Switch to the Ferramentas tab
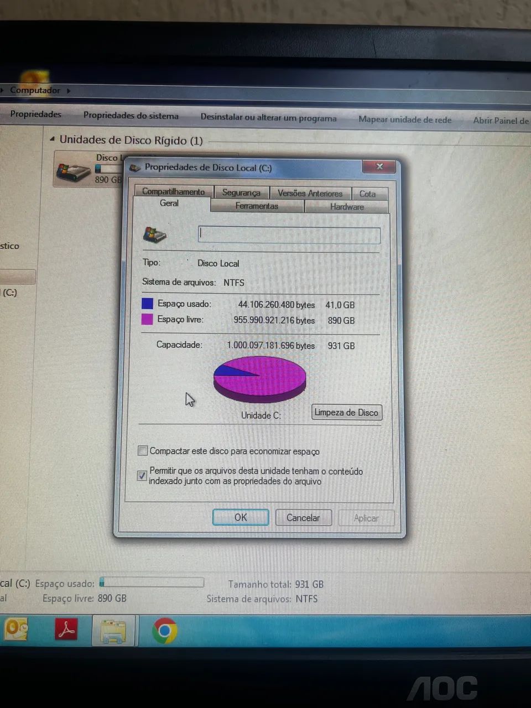 (257, 206)
